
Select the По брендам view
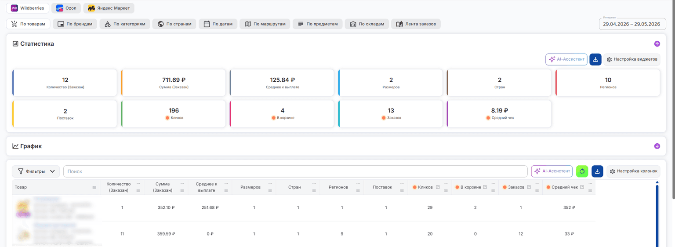[75, 24]
